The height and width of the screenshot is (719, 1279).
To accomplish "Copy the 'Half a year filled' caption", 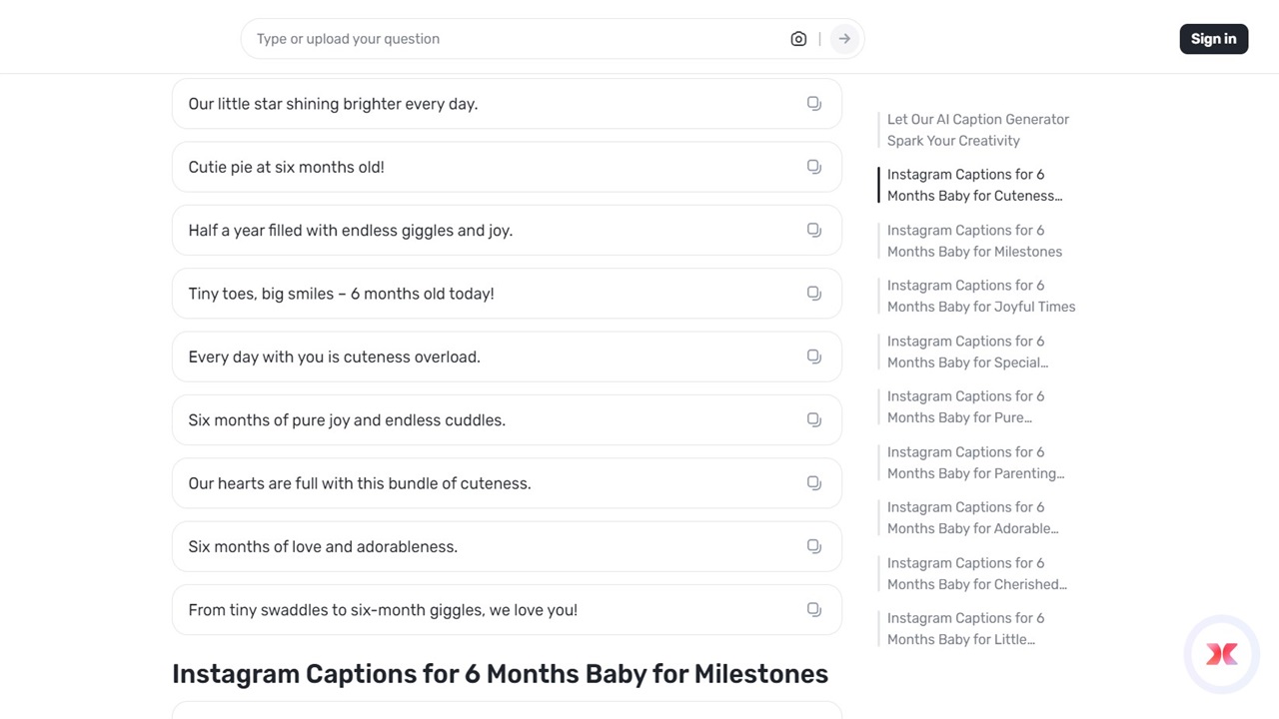I will coord(814,230).
